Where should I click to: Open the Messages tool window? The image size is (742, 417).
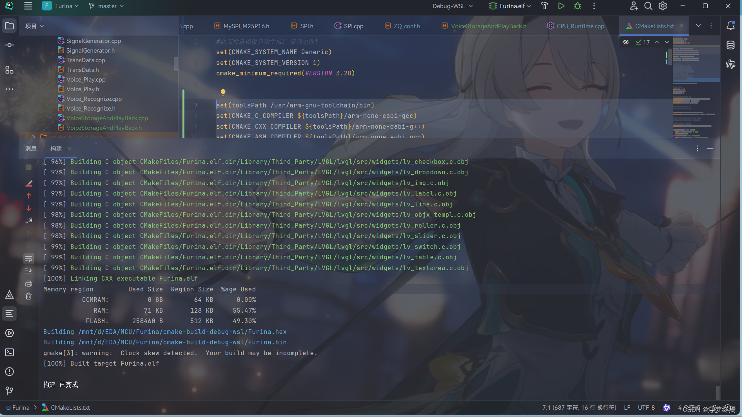coord(9,313)
